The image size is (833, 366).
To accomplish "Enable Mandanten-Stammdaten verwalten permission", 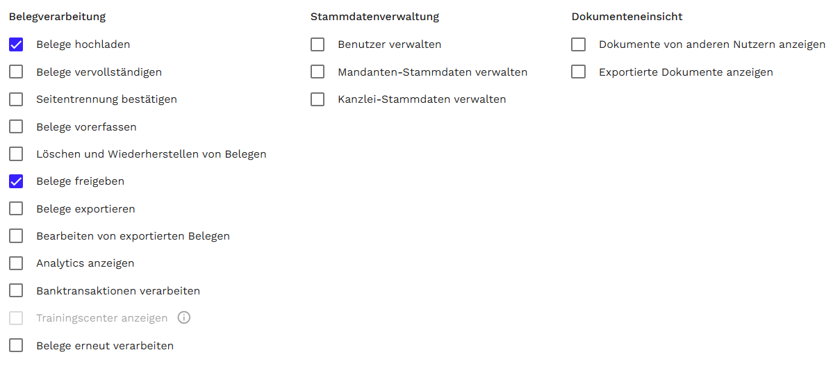I will pyautogui.click(x=317, y=72).
